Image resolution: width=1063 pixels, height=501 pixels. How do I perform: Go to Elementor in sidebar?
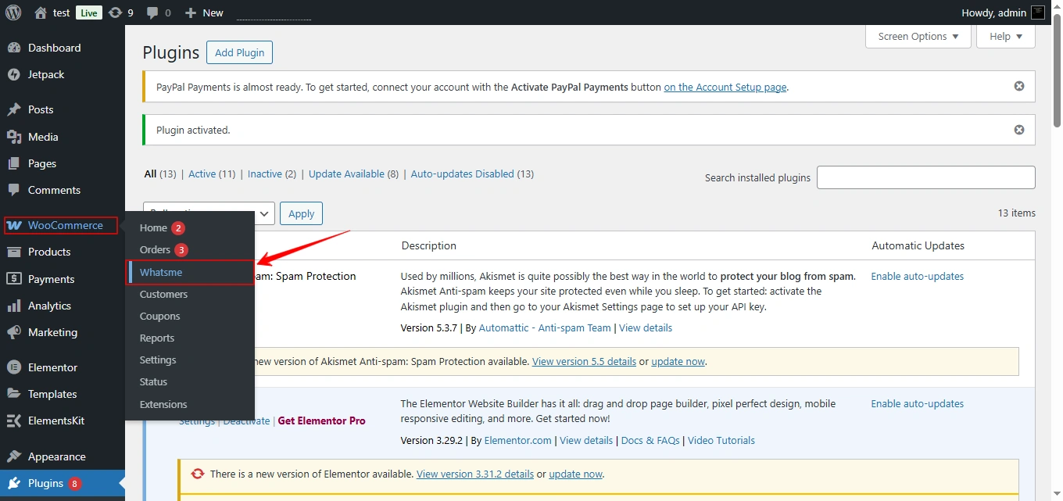point(52,367)
